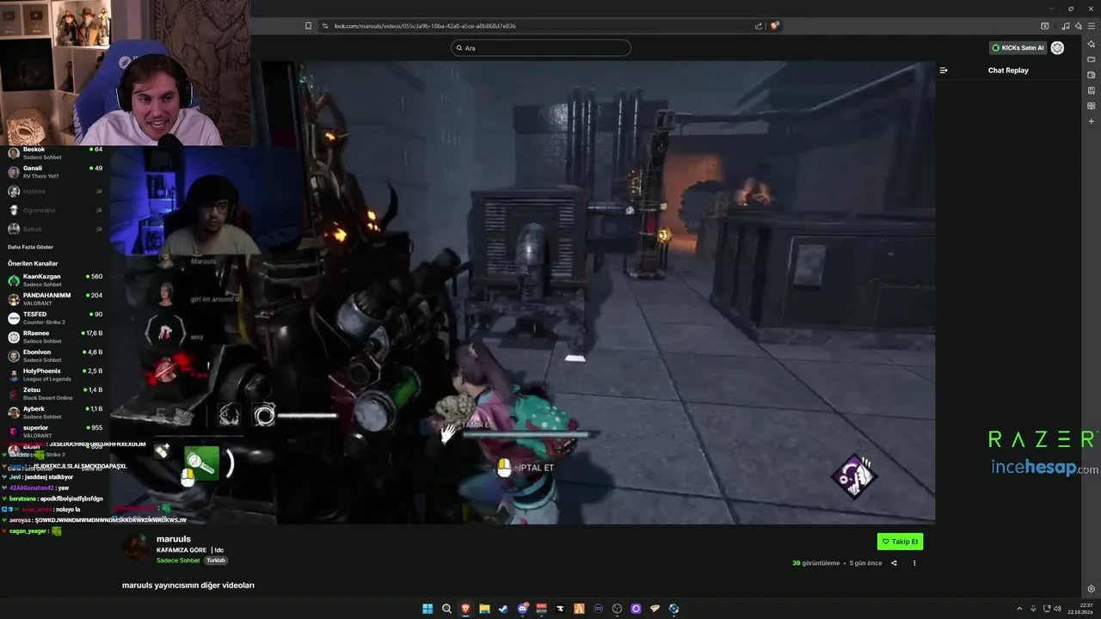Open the wallet icon in sidebar
1101x619 pixels.
click(1091, 75)
